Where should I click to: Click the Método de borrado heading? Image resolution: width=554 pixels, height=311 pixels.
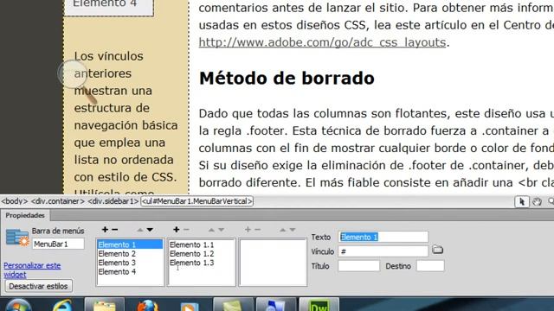pos(287,79)
